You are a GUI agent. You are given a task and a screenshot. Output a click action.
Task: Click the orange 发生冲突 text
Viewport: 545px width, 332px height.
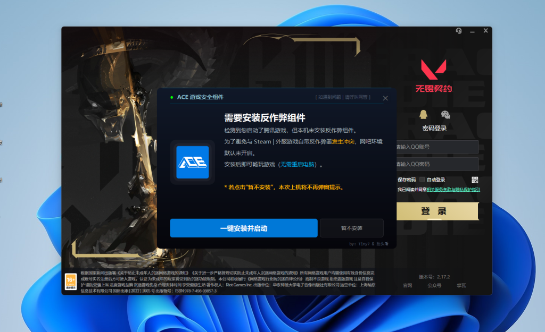[343, 141]
